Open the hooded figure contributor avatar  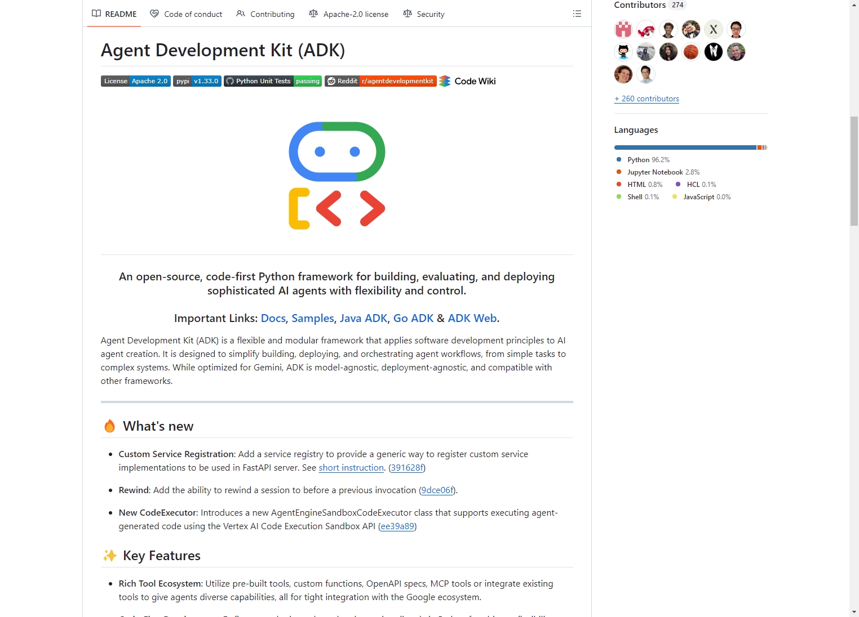[646, 52]
